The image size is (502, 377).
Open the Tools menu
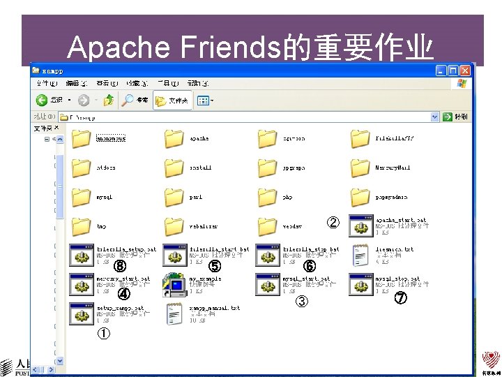click(168, 83)
